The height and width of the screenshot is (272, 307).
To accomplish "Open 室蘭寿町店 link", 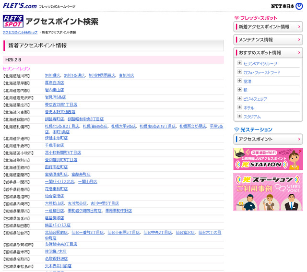I will pos(81,174).
